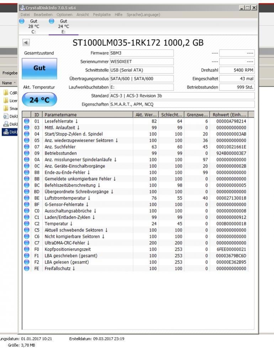Select the Anz. wiederzugewiesener Sektoren row
The image size is (274, 348).
coord(135,140)
